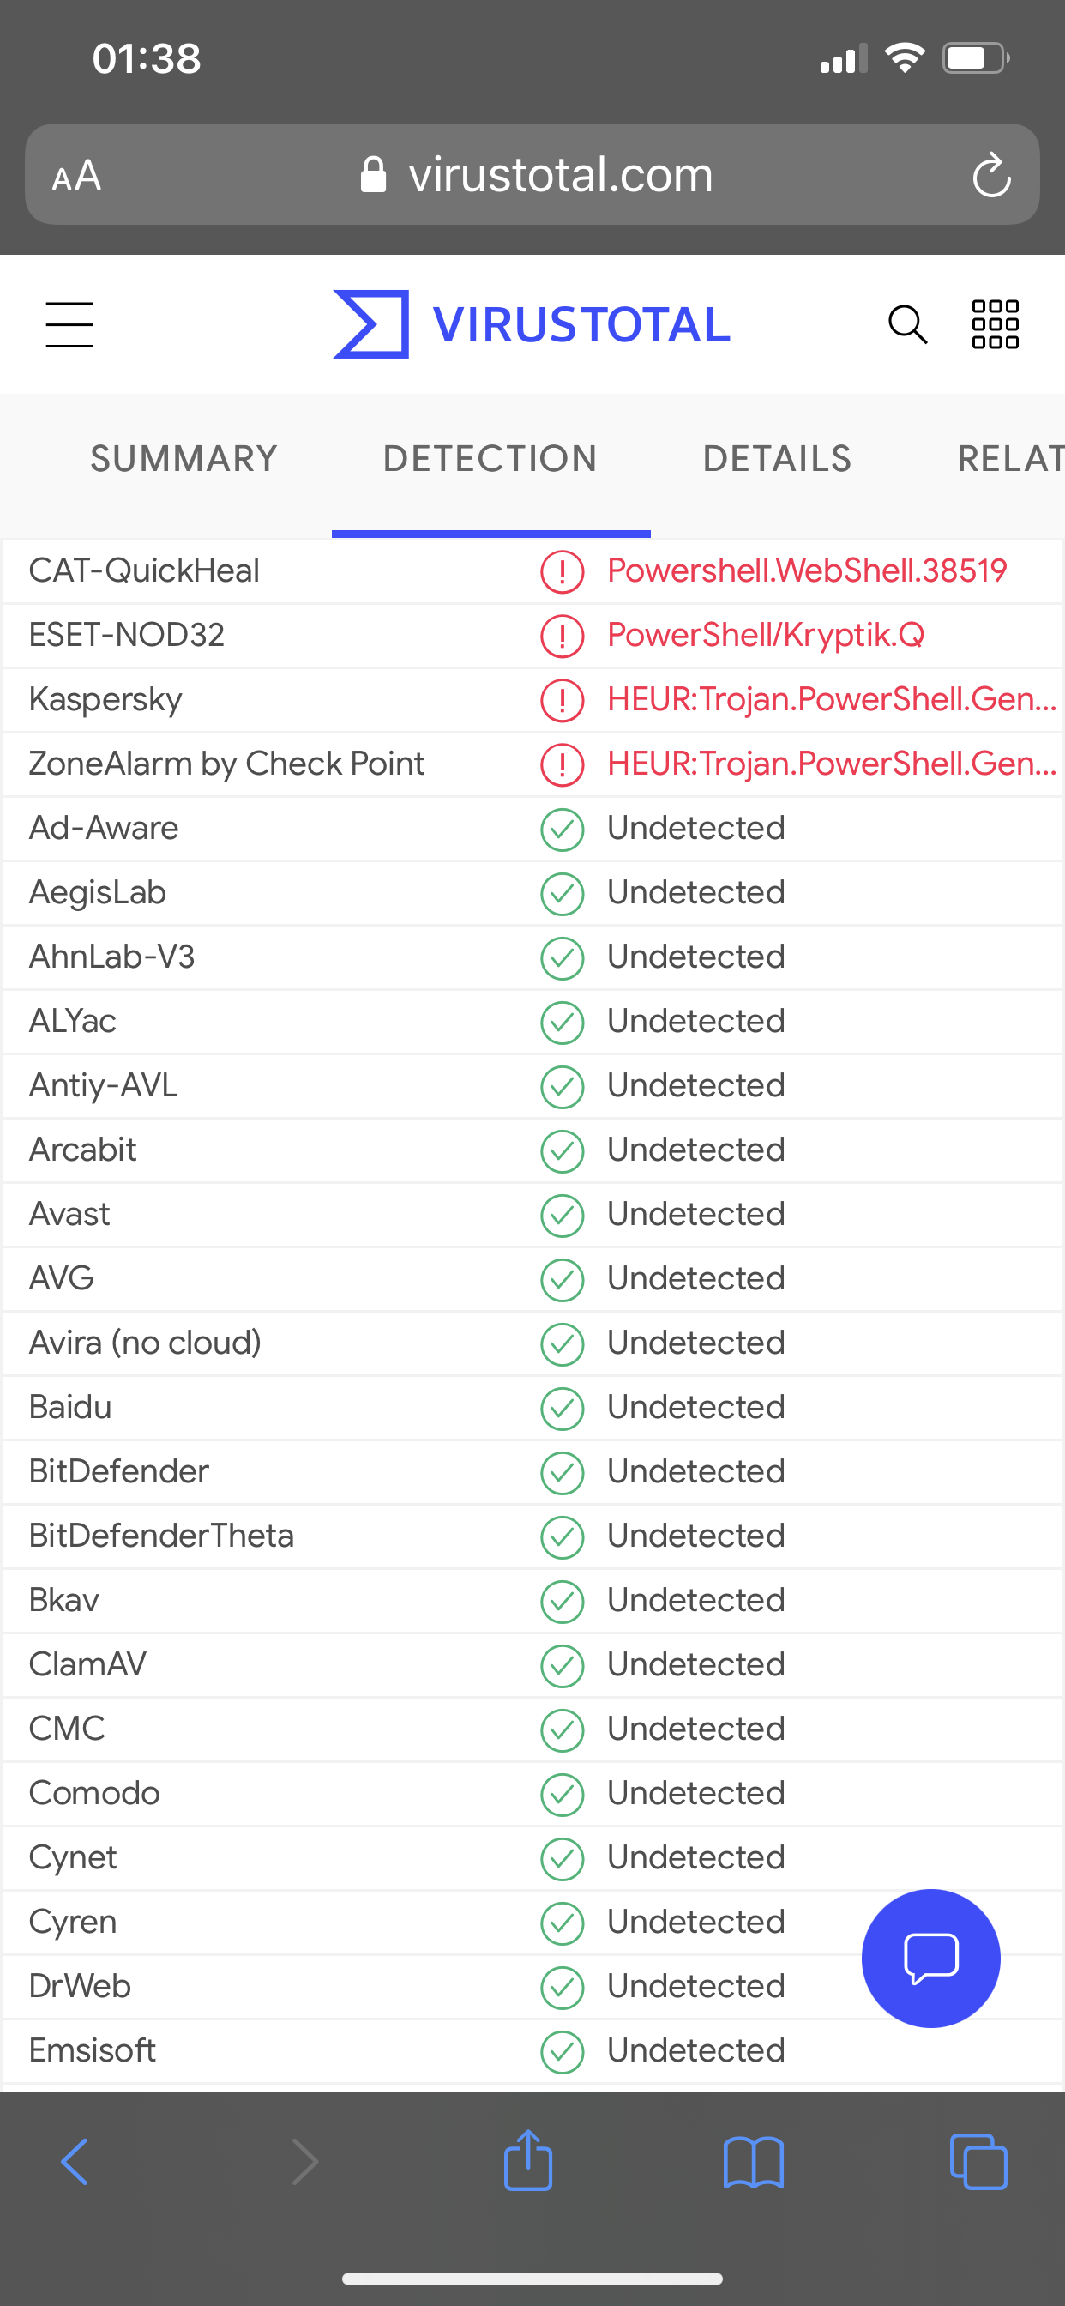Tap PowerShell/Kryptik.Q detection result
Viewport: 1065px width, 2306px height.
pos(765,635)
